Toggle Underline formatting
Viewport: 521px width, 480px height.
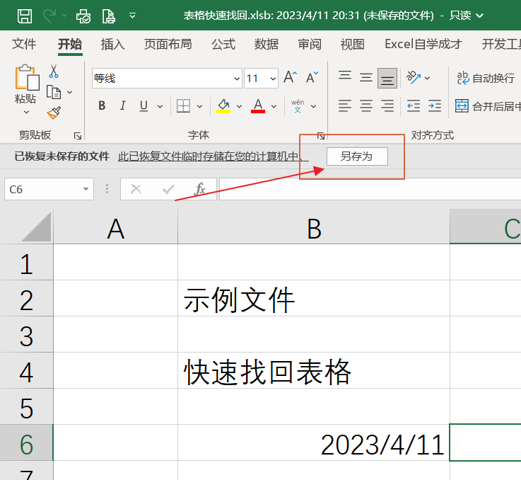(144, 106)
